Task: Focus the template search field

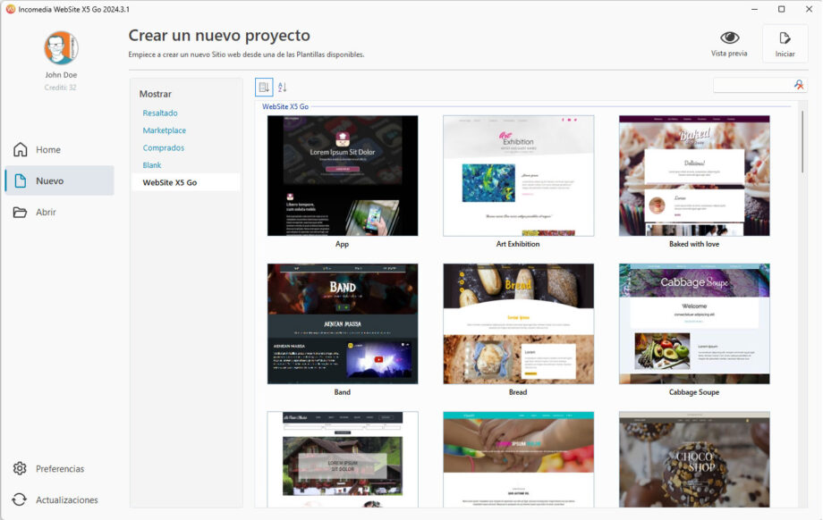Action: click(x=753, y=85)
